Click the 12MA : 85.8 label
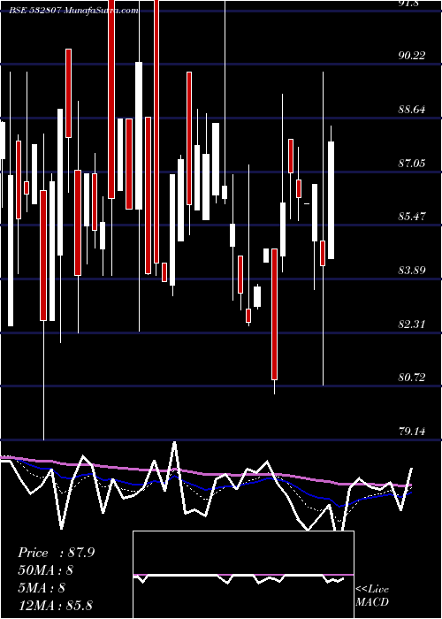Image resolution: width=442 pixels, height=619 pixels. (x=55, y=605)
